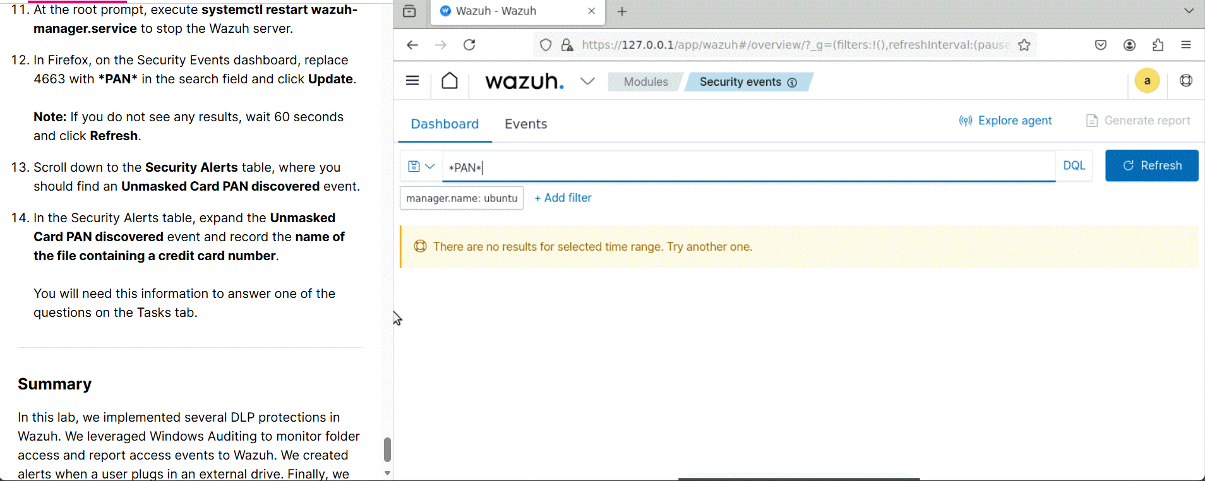
Task: Select the Modules breadcrumb
Action: (x=645, y=82)
